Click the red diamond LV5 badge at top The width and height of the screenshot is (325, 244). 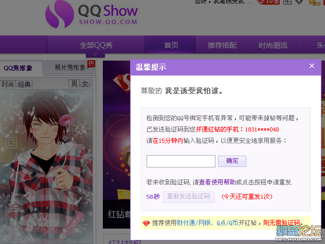268,2
